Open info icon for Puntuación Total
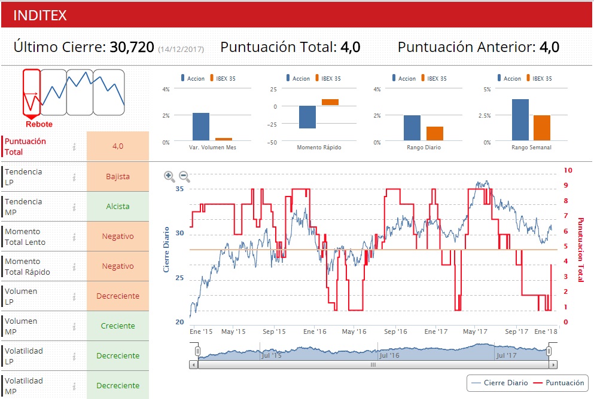The height and width of the screenshot is (399, 594). 74,147
